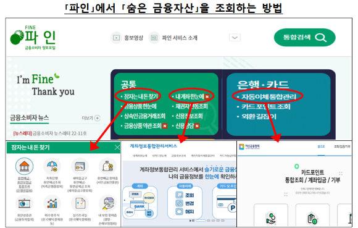
Task: Expand the header chevron dropdown box
Action: (235, 38)
